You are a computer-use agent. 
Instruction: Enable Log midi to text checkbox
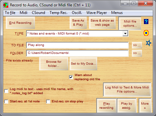[6, 91]
